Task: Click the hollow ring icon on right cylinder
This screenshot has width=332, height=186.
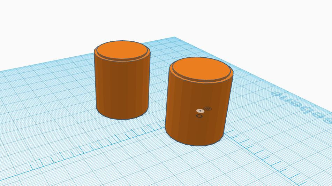Action: click(199, 116)
